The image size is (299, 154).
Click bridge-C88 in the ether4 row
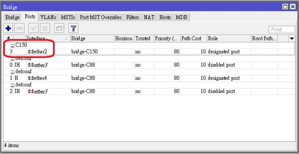point(83,78)
